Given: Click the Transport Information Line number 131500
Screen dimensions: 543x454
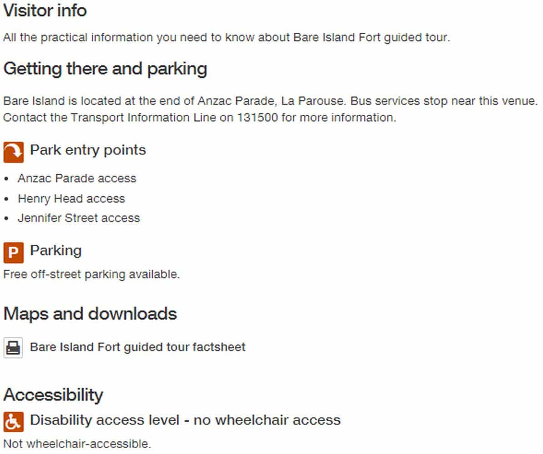Looking at the screenshot, I should (257, 118).
